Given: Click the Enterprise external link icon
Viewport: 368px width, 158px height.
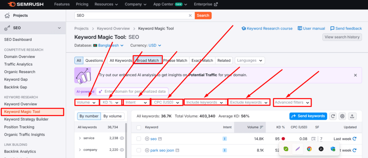Looking at the screenshot, I should click(x=216, y=4).
